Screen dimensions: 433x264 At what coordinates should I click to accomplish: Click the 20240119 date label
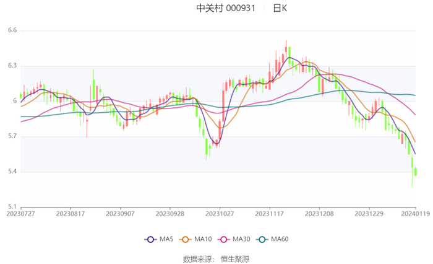point(415,214)
